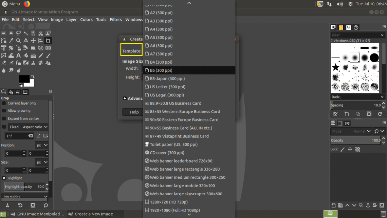Viewport: 387px width, 218px height.
Task: Select the Paths tool
Action: coord(3,41)
